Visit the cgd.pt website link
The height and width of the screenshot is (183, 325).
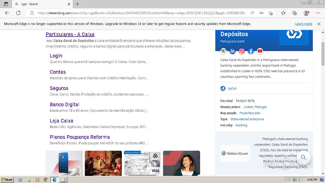(232, 88)
